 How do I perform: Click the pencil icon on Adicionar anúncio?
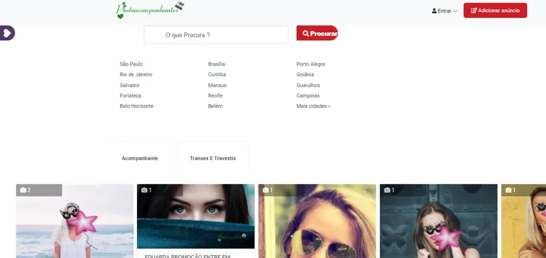click(x=473, y=10)
